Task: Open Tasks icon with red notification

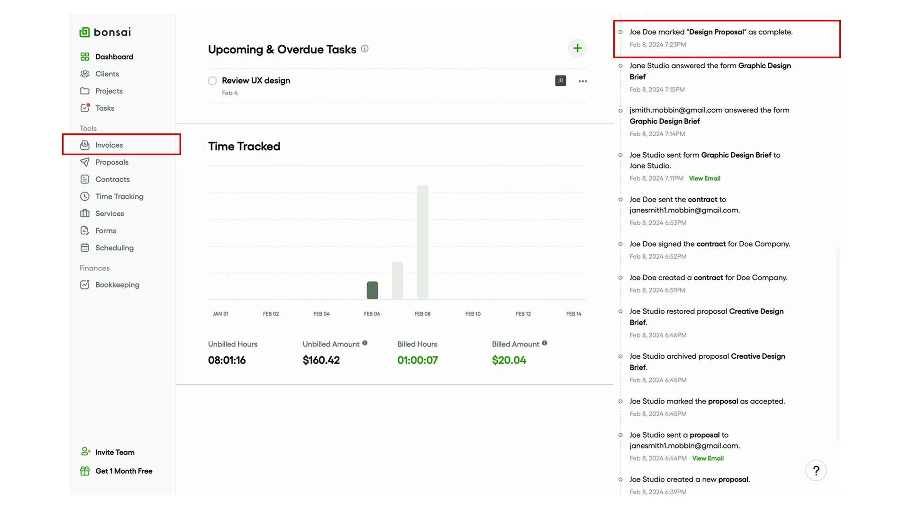Action: pyautogui.click(x=85, y=108)
